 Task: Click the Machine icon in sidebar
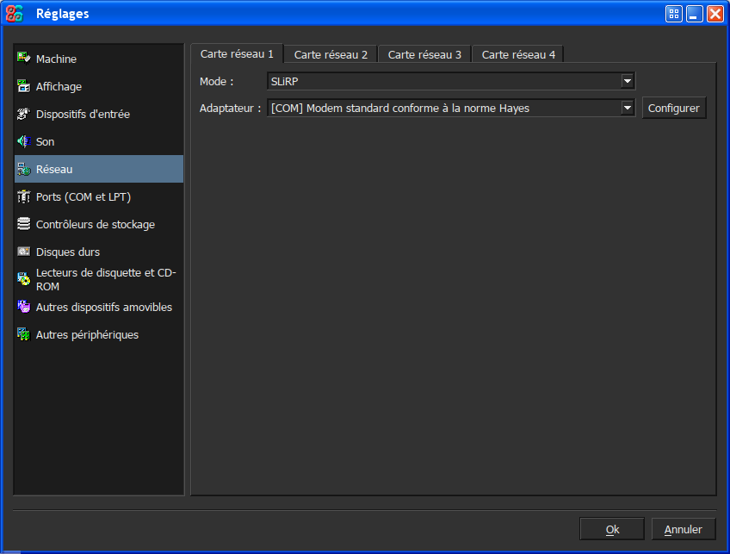click(x=23, y=59)
